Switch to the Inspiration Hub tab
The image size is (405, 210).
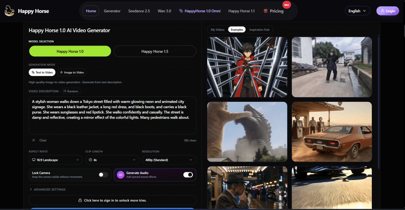tap(259, 30)
